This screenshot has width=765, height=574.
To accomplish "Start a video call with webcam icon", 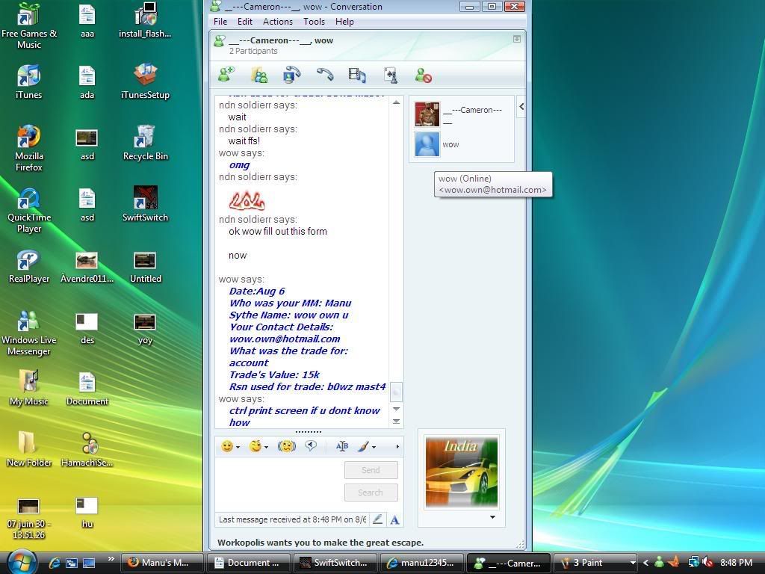I will pyautogui.click(x=292, y=75).
